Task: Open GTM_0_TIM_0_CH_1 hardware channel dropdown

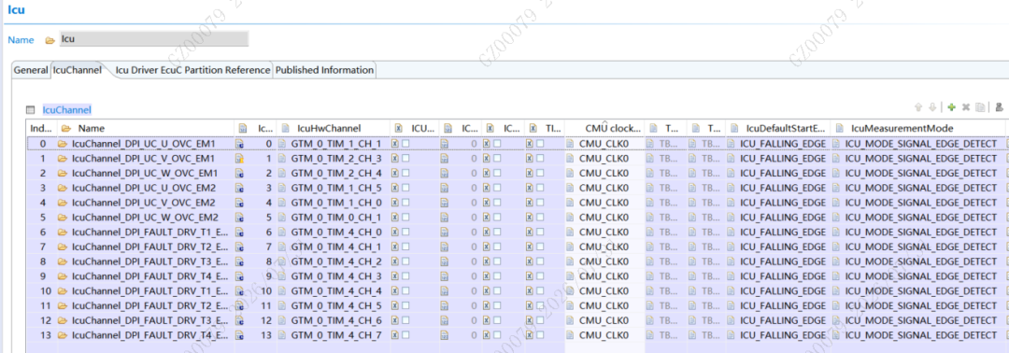Action: [x=334, y=218]
